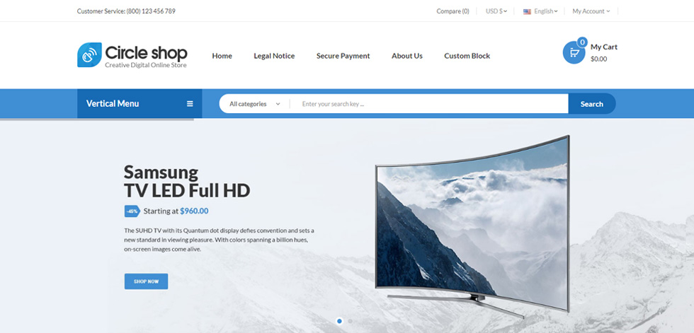Click the Samsung TV LED Full HD heading

[x=187, y=181]
